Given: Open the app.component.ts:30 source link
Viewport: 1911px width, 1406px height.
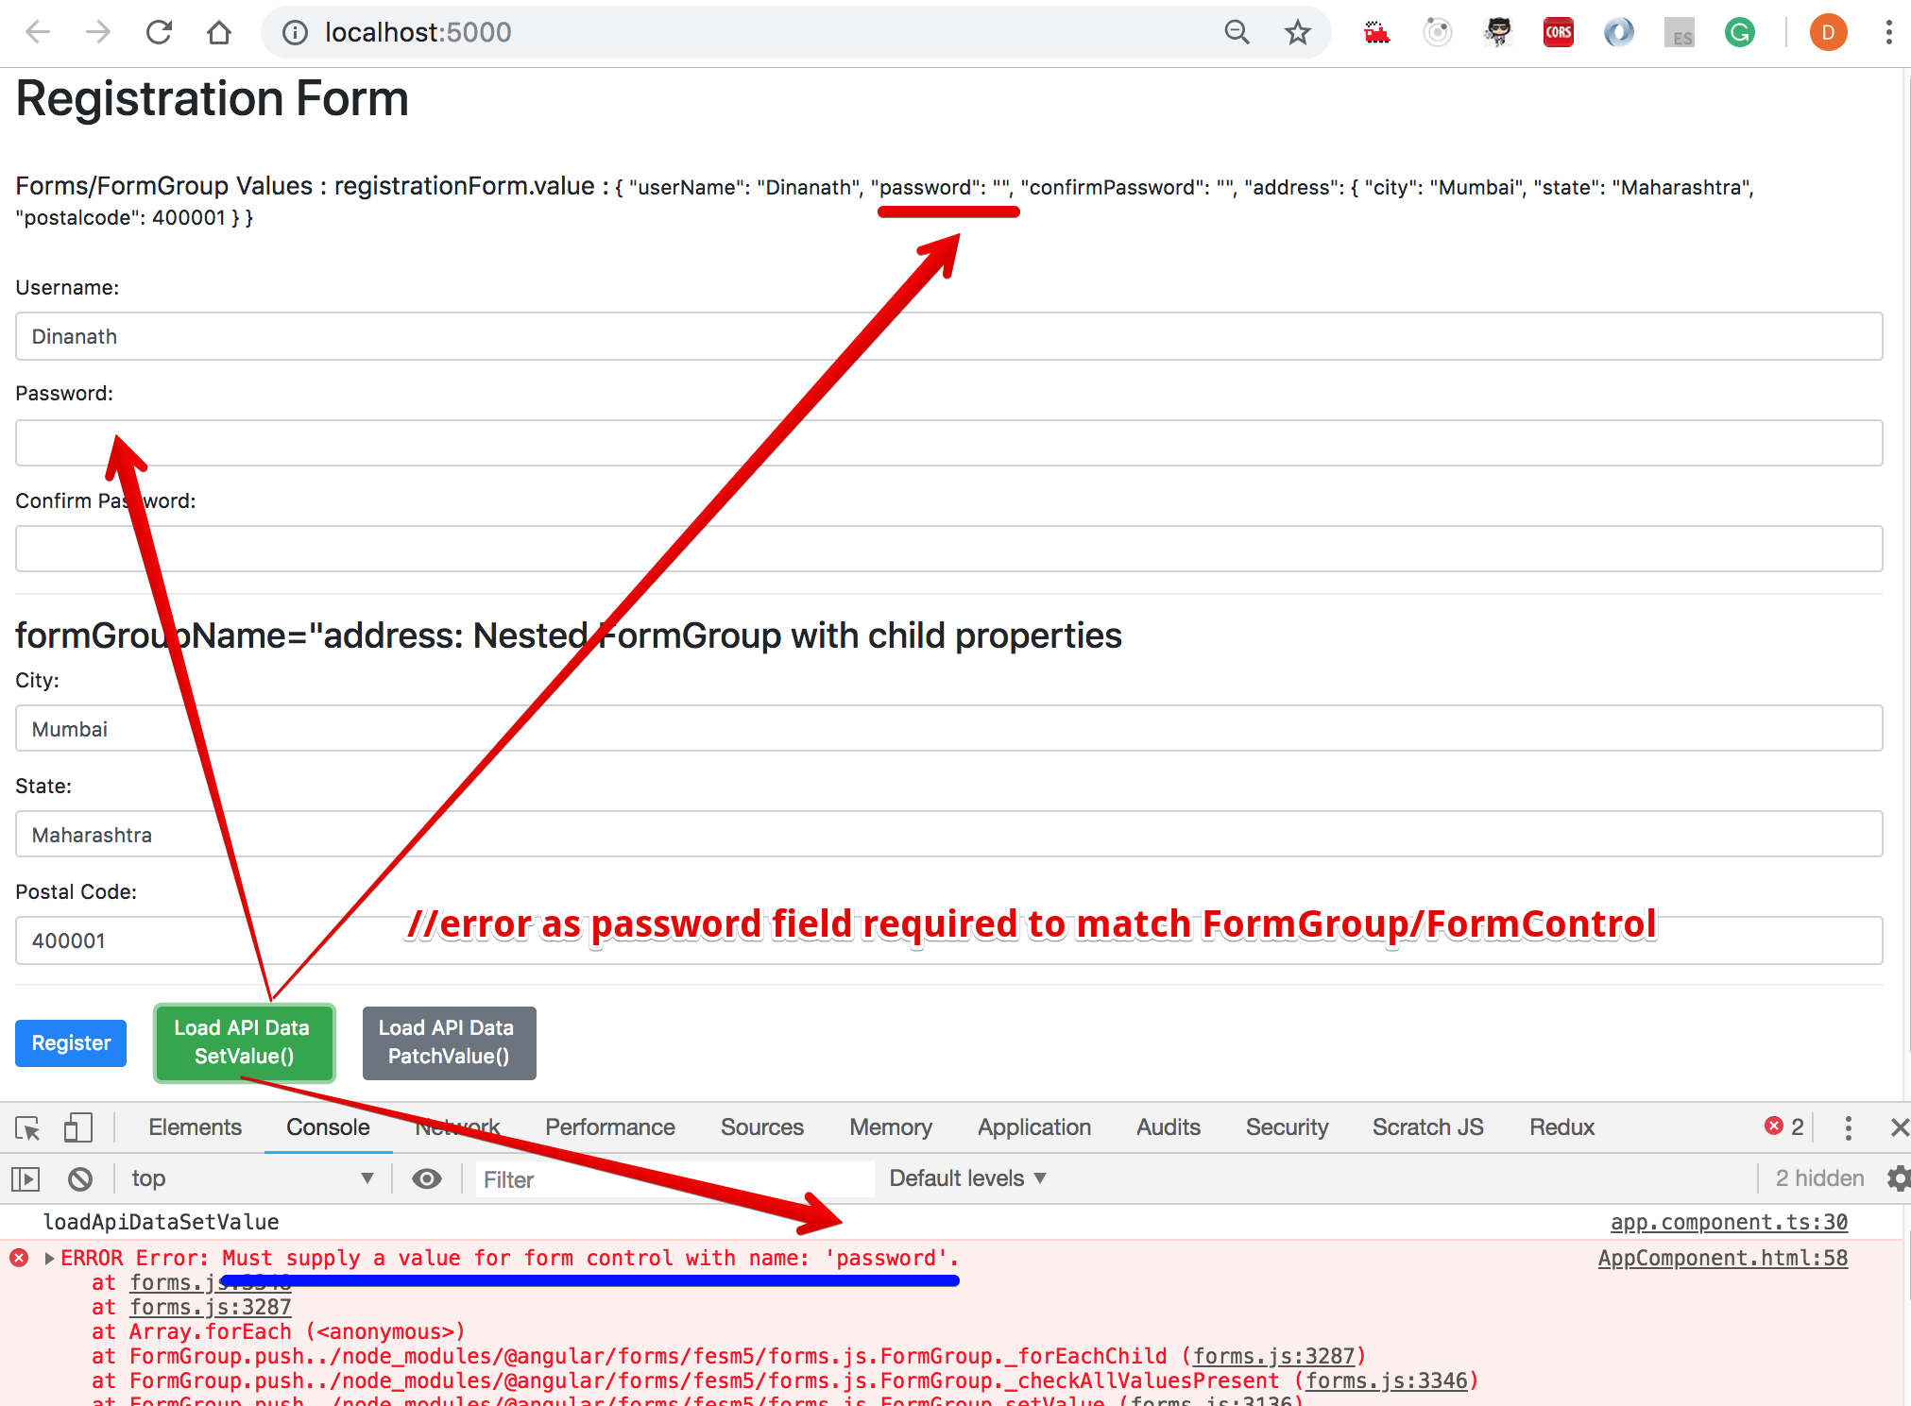Looking at the screenshot, I should [1728, 1222].
